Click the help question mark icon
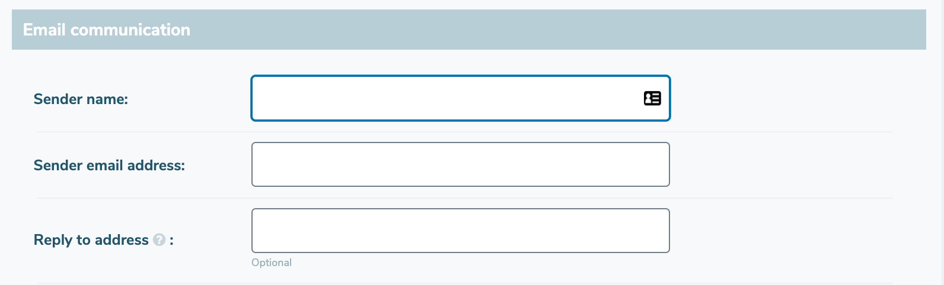This screenshot has width=944, height=285. [159, 239]
